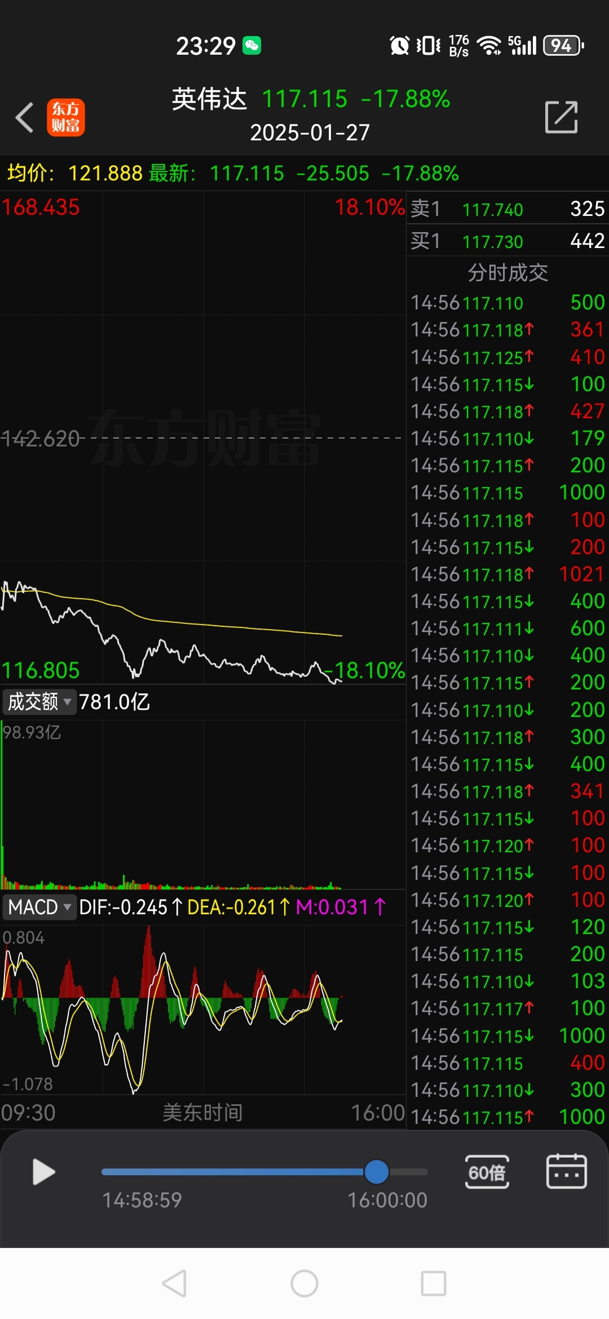609x1319 pixels.
Task: Tap the 116.805 lower price label
Action: (41, 670)
